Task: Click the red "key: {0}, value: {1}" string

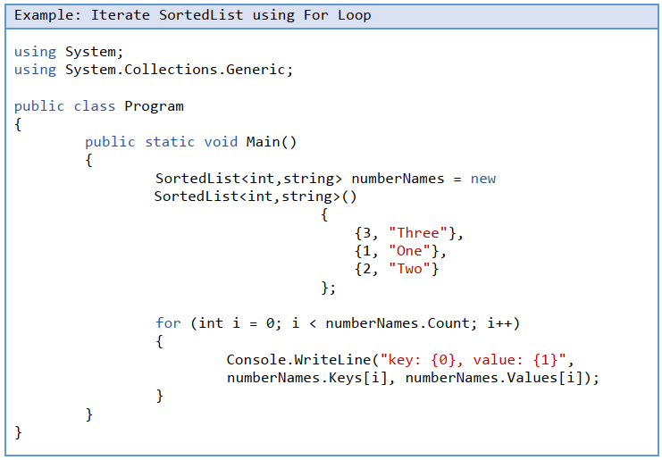Action: click(473, 360)
